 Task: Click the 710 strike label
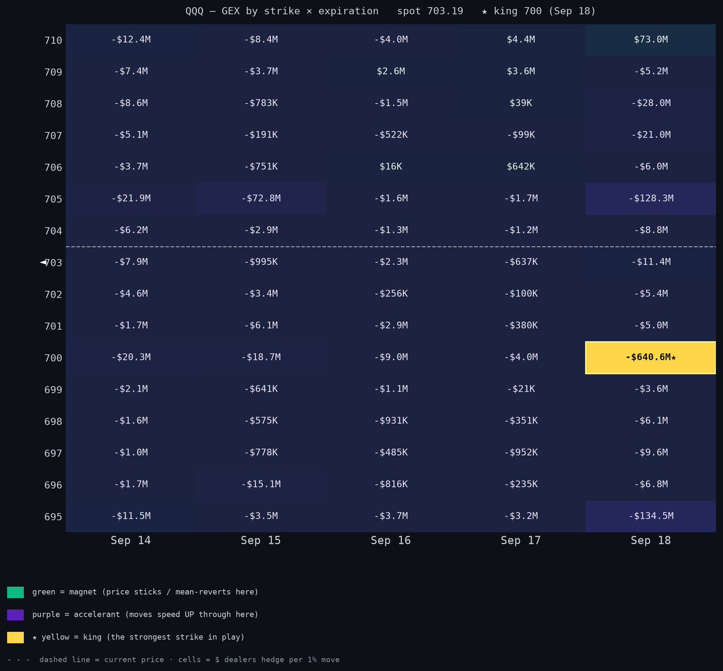tap(53, 40)
